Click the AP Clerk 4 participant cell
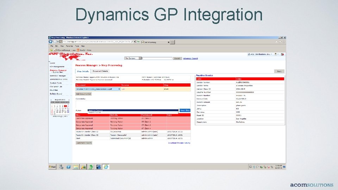The image size is (338, 190). (154, 128)
